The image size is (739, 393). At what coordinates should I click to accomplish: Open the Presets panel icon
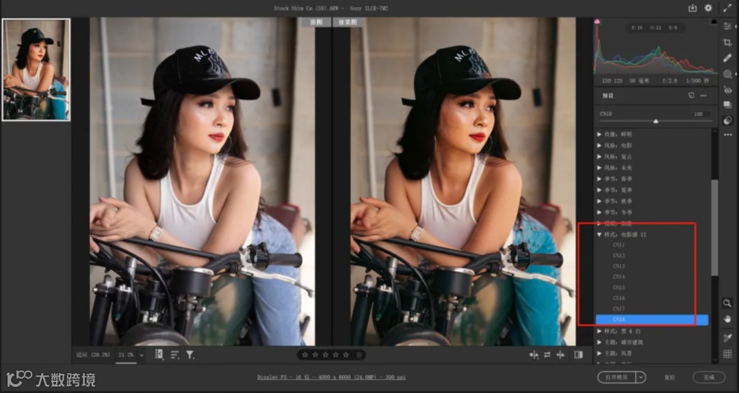[x=727, y=120]
